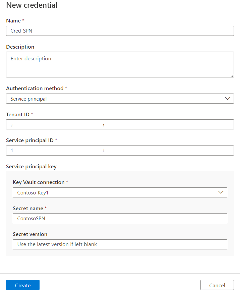Screen dimensions: 240x294
Task: Click the Tenant ID label
Action: pyautogui.click(x=17, y=114)
